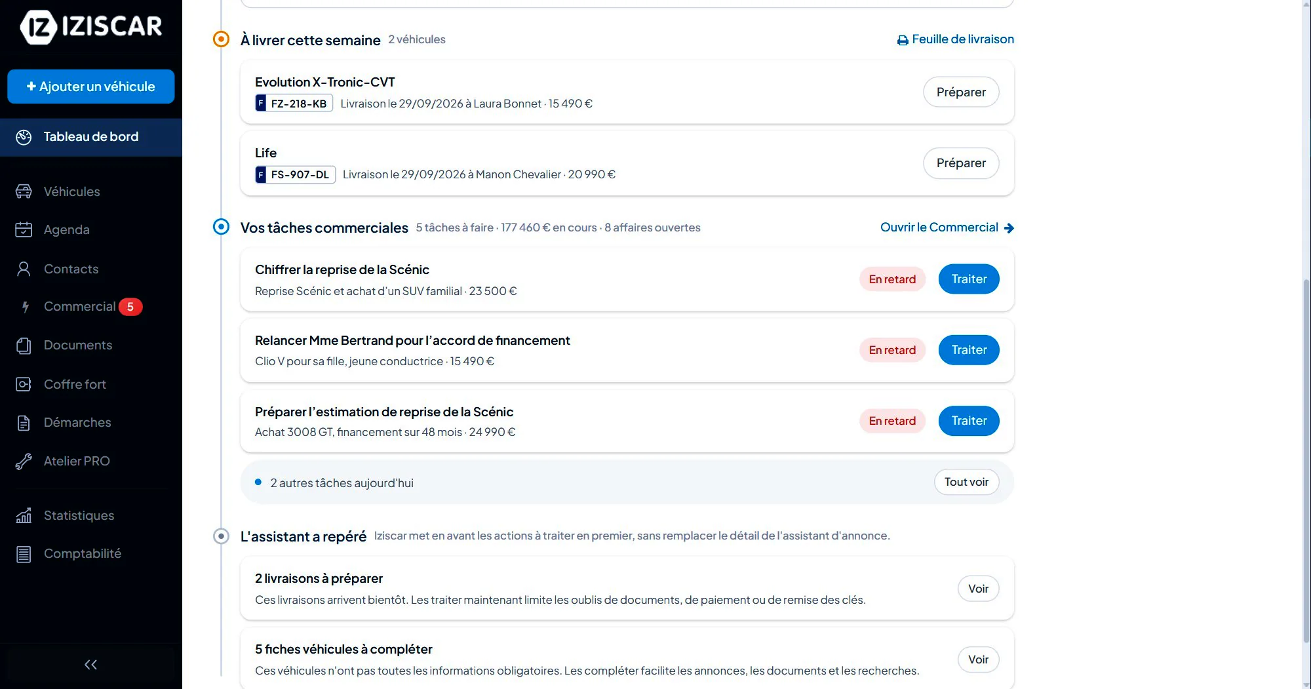The height and width of the screenshot is (689, 1311).
Task: Click task title Chiffrer la reprise de la Scénic
Action: pos(342,269)
